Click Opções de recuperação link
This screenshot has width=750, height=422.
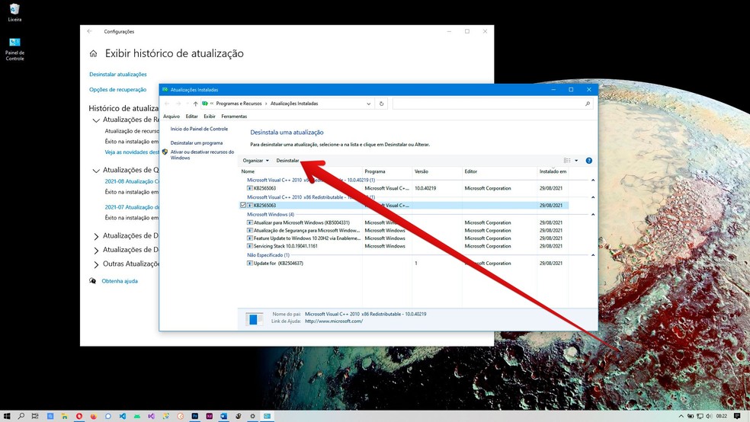(117, 90)
